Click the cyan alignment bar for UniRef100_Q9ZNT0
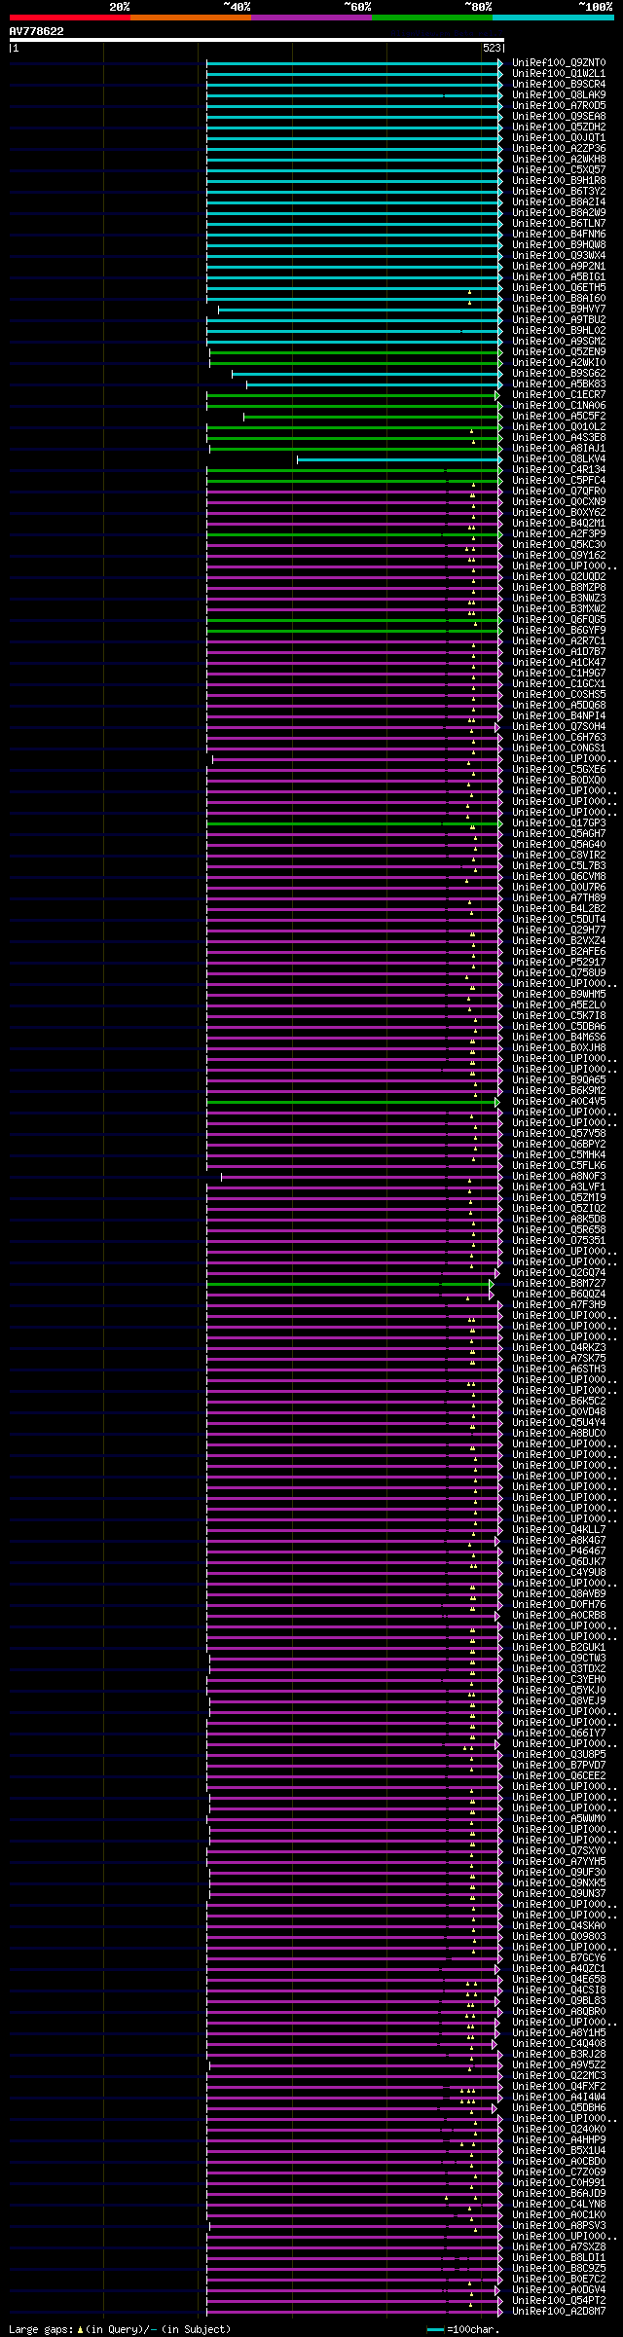This screenshot has width=623, height=2337. (x=354, y=63)
